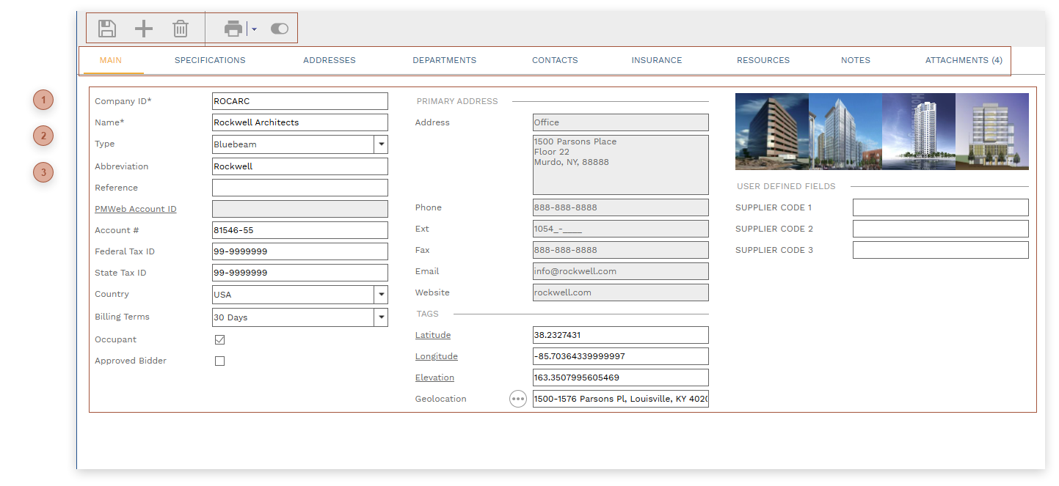
Task: Click the Save floppy disk icon
Action: coord(107,29)
